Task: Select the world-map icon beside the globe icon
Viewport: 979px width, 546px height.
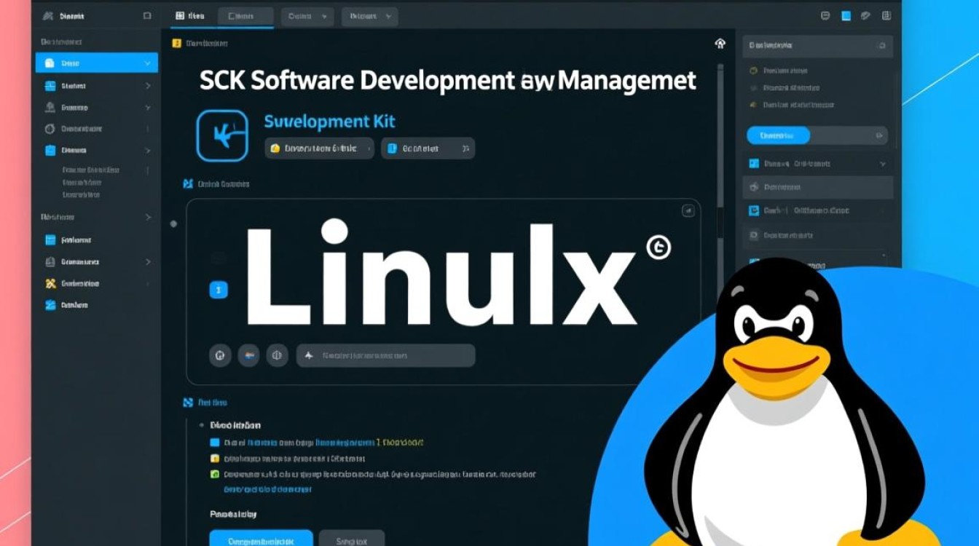Action: (248, 355)
